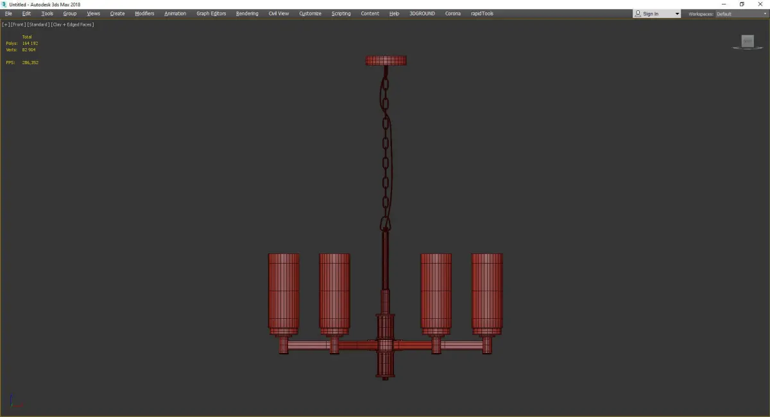Image resolution: width=770 pixels, height=417 pixels.
Task: Close the 3ds Max window
Action: coord(760,4)
